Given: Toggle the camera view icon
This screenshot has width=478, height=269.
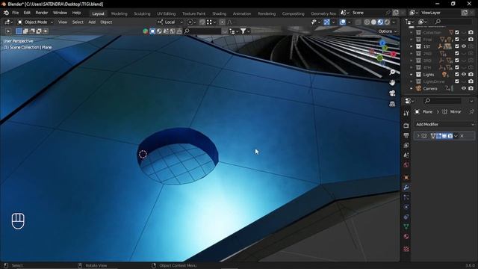Looking at the screenshot, I should (392, 93).
